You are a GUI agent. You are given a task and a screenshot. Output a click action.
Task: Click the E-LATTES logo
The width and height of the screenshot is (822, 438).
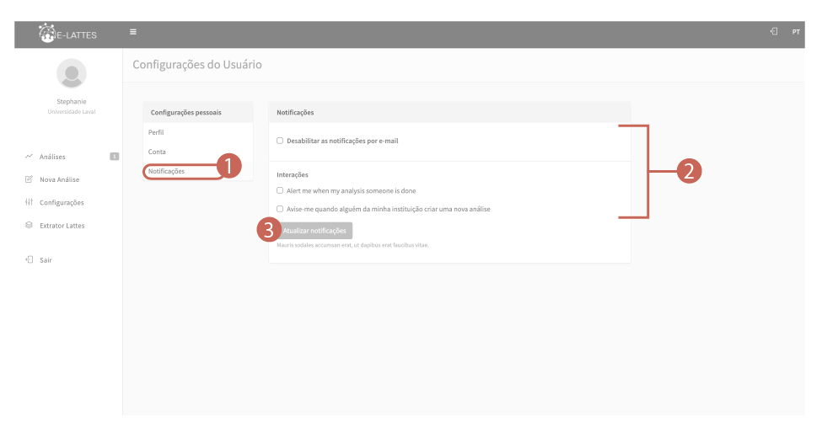[67, 34]
